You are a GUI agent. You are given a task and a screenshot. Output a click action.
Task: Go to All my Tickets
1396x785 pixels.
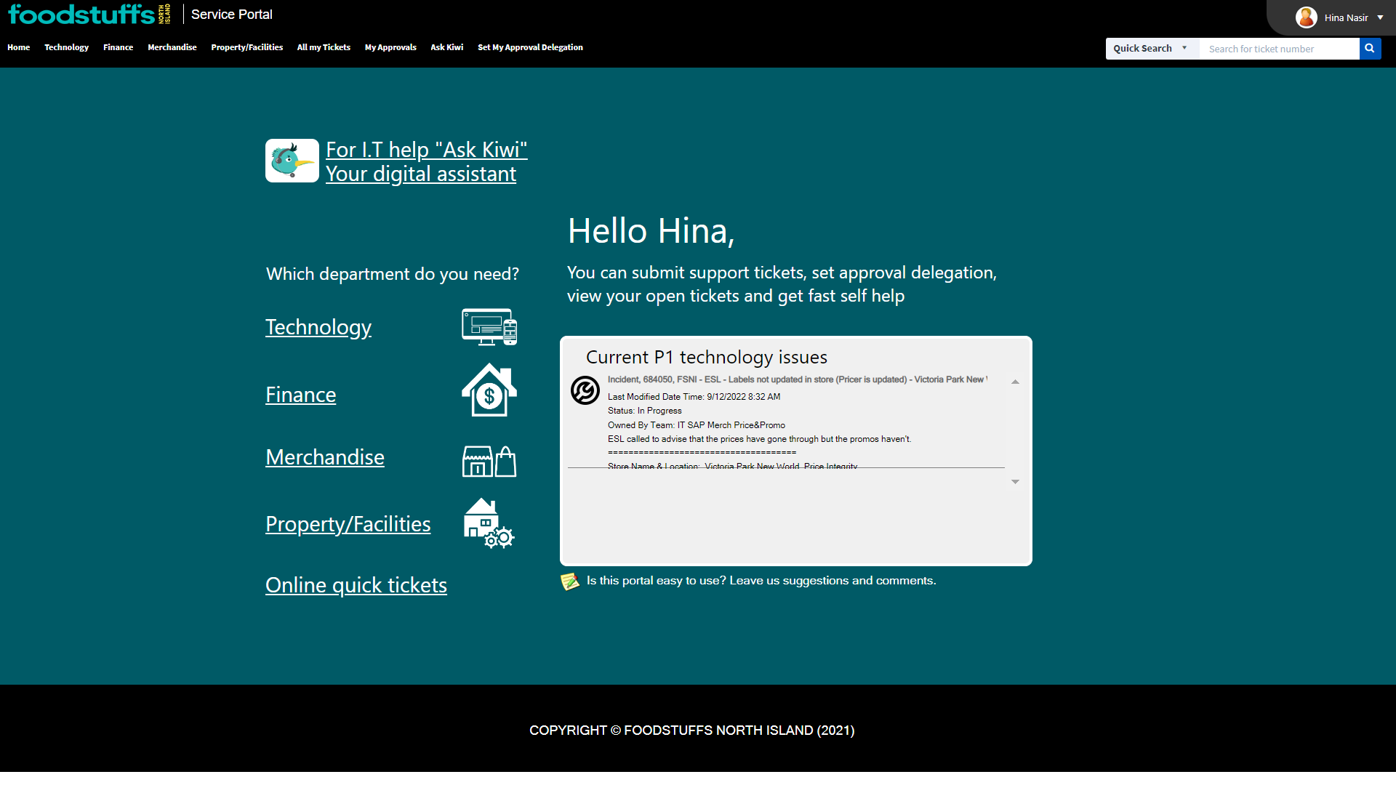tap(324, 47)
